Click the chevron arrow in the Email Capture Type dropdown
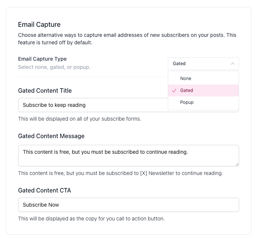This screenshot has width=258, height=242. (x=232, y=64)
